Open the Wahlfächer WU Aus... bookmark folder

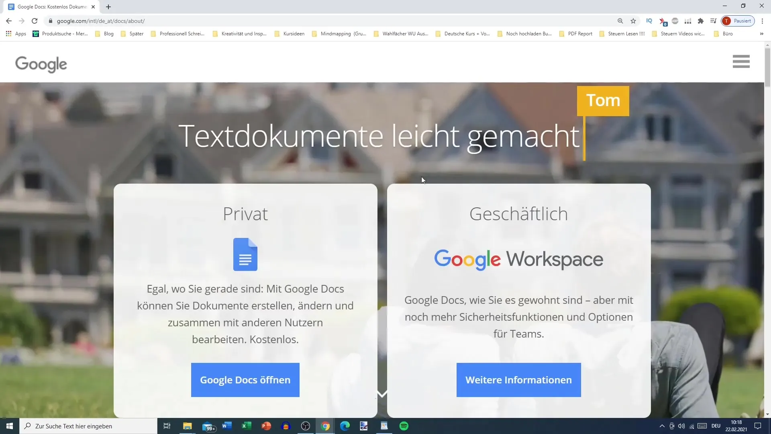(x=401, y=34)
